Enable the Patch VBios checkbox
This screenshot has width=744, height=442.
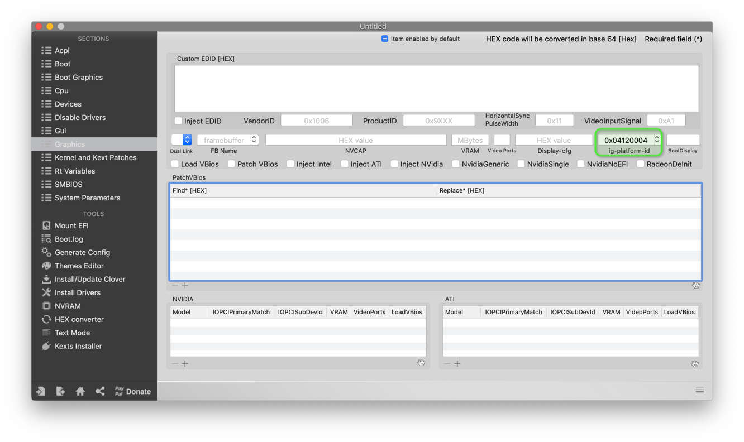(x=231, y=164)
